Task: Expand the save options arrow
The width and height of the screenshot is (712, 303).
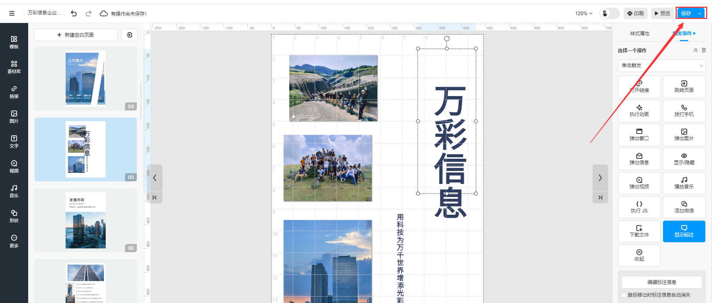Action: point(700,13)
